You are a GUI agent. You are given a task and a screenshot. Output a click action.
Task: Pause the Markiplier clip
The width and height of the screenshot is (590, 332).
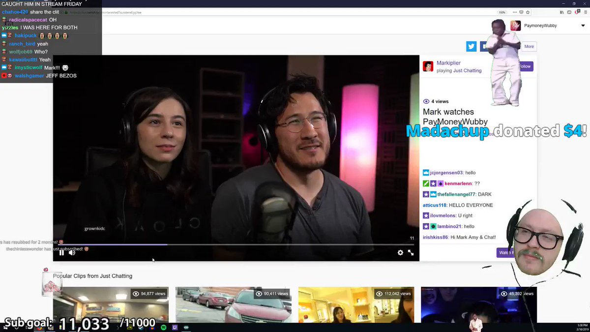click(61, 252)
